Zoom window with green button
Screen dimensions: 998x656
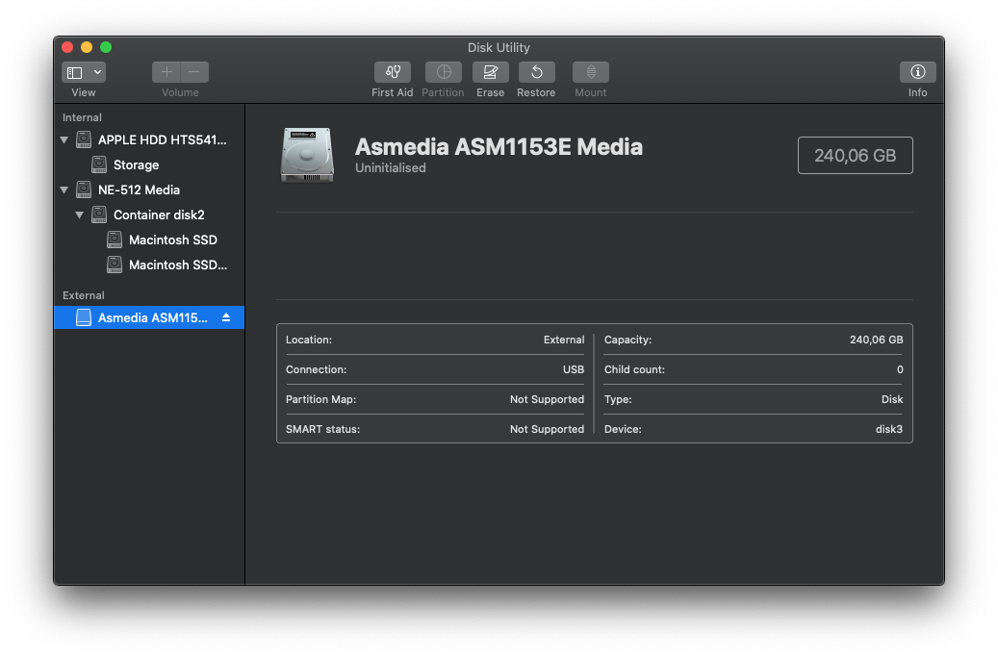click(106, 47)
